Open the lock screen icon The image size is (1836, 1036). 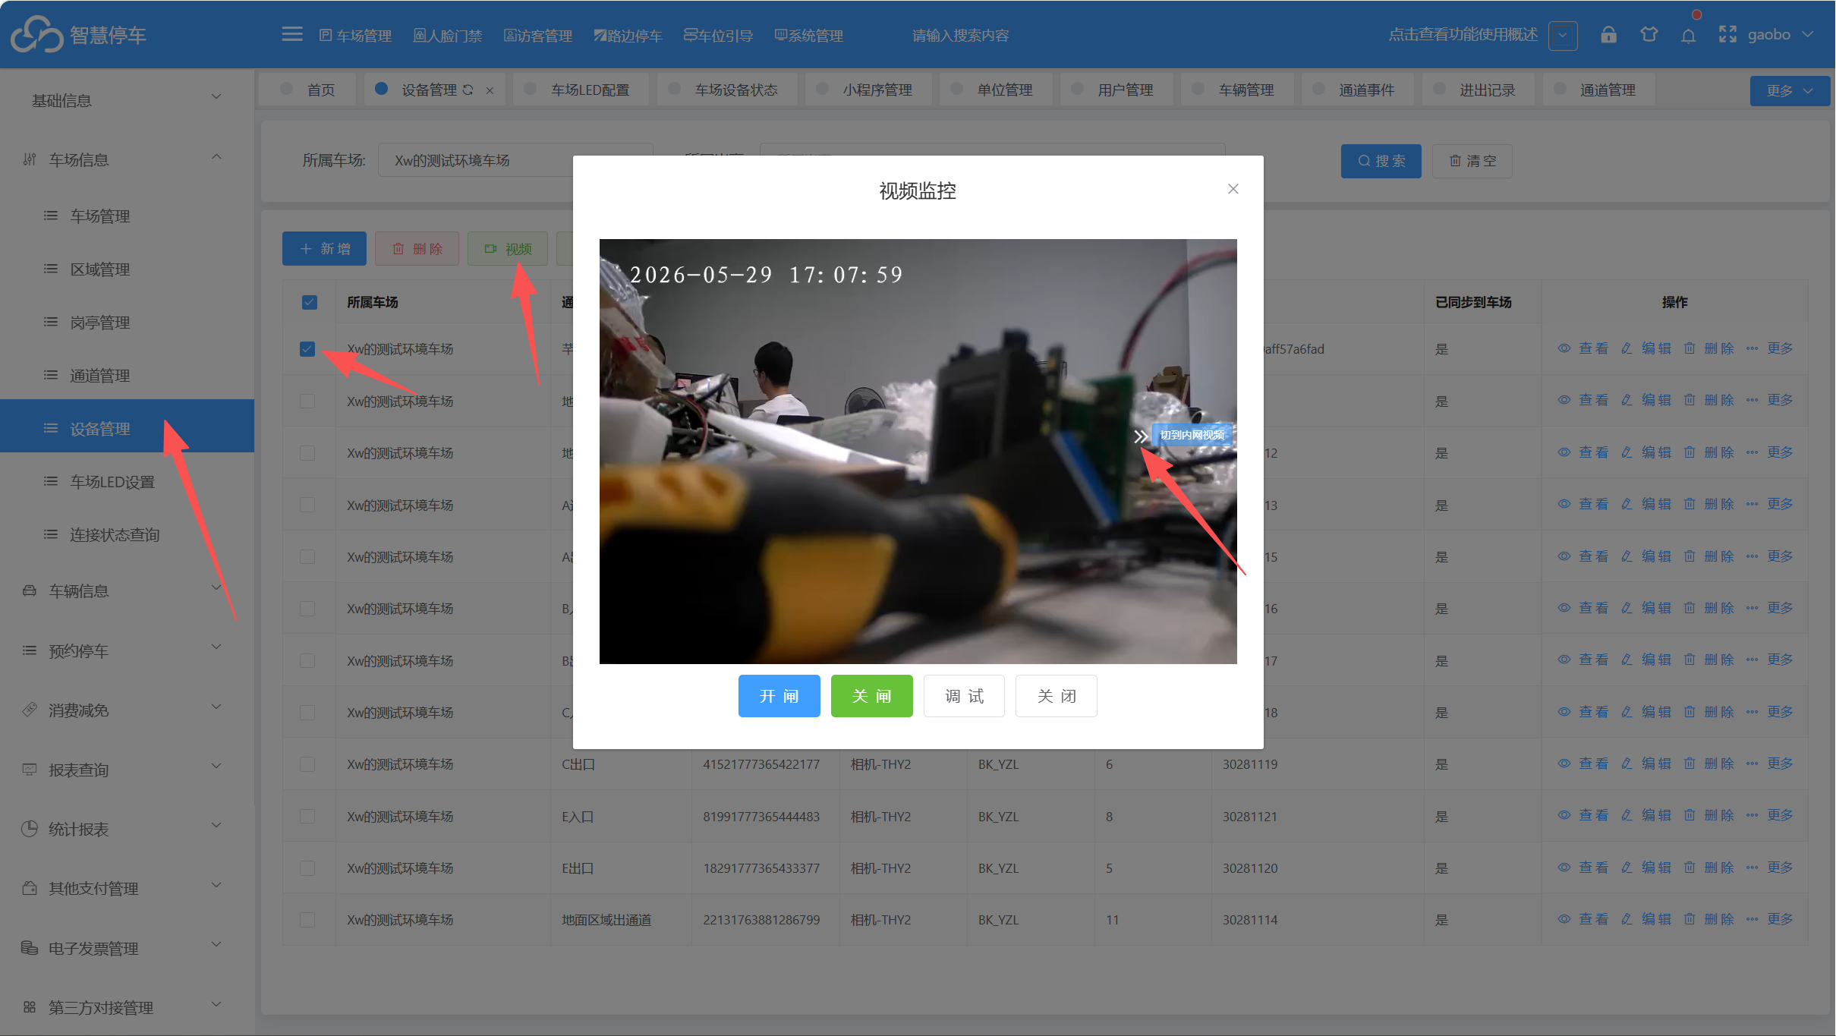pos(1608,35)
